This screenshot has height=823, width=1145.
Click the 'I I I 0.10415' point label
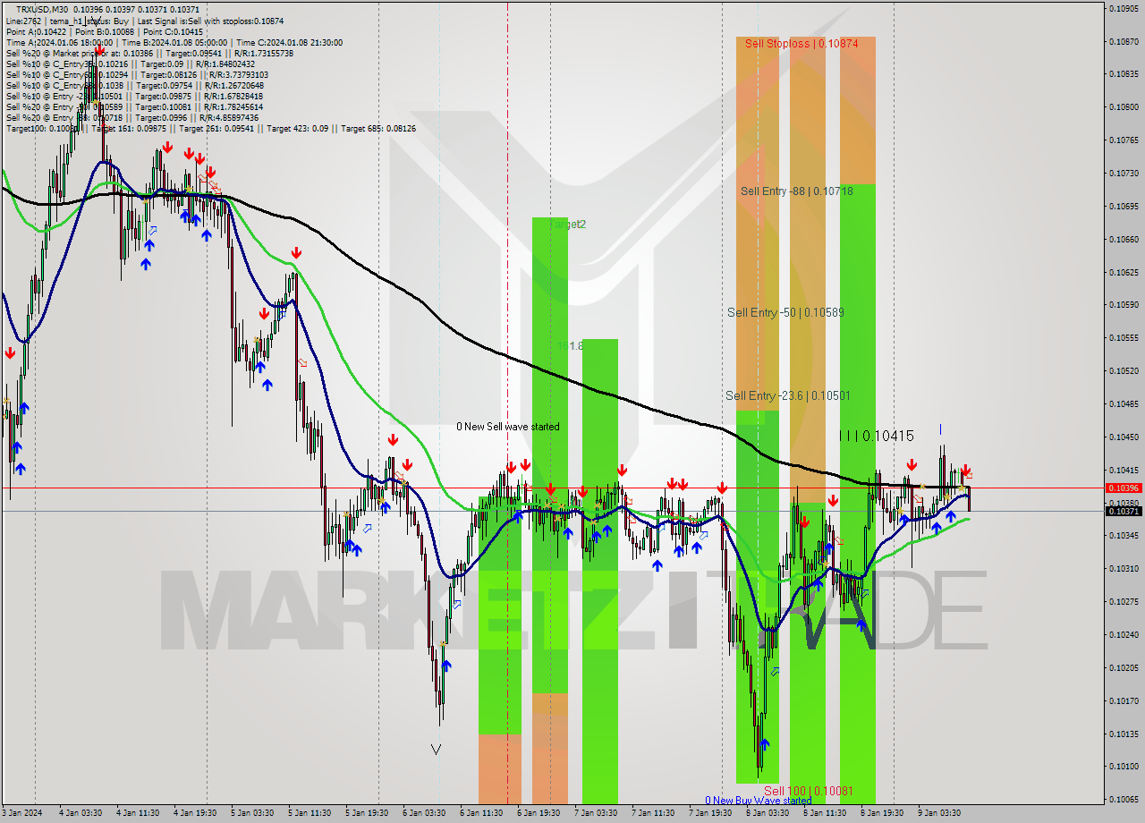click(x=877, y=436)
